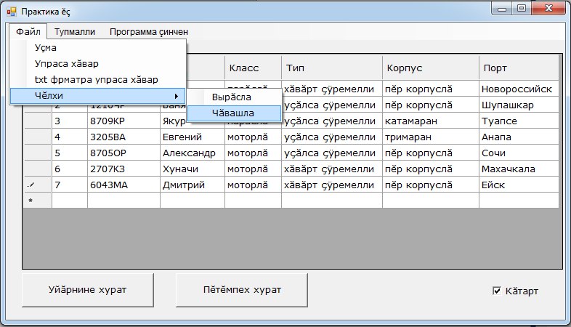Click the Уçма menu entry
Image resolution: width=571 pixels, height=327 pixels.
tap(46, 48)
